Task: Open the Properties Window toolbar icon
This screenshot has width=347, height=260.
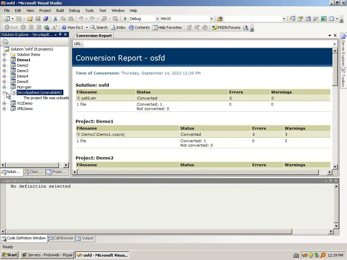Action: tap(300, 19)
